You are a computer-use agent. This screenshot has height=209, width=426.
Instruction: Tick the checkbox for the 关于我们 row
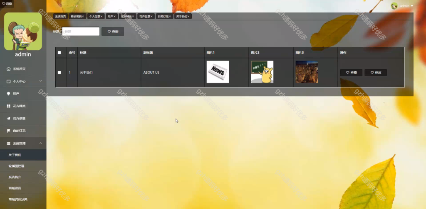click(x=59, y=73)
